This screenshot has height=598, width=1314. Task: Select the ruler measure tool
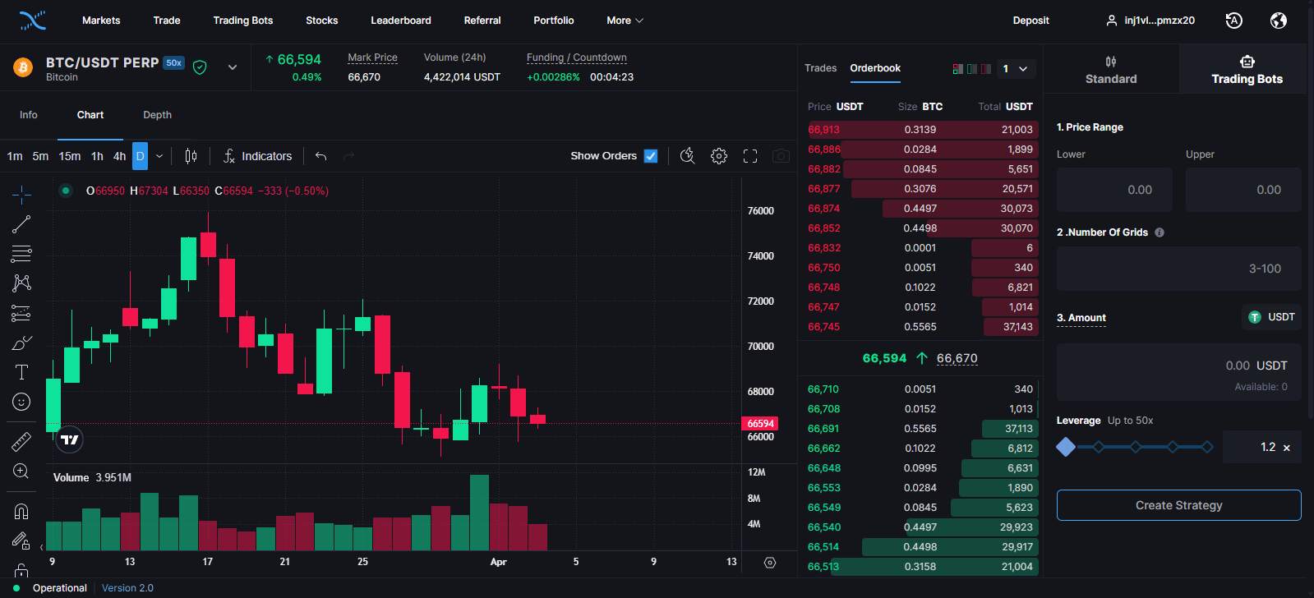click(21, 442)
